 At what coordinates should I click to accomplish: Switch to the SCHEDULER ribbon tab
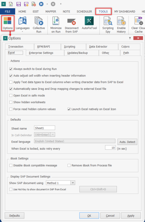pos(84,12)
